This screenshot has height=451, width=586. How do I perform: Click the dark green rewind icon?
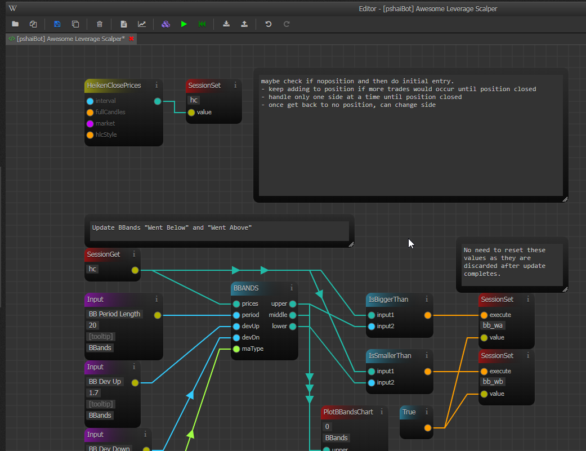[x=202, y=24]
